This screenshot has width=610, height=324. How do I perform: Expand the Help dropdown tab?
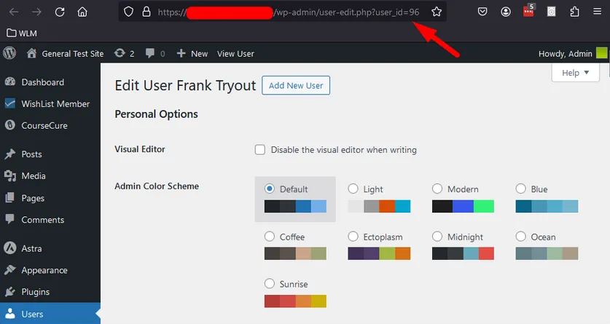tap(575, 73)
